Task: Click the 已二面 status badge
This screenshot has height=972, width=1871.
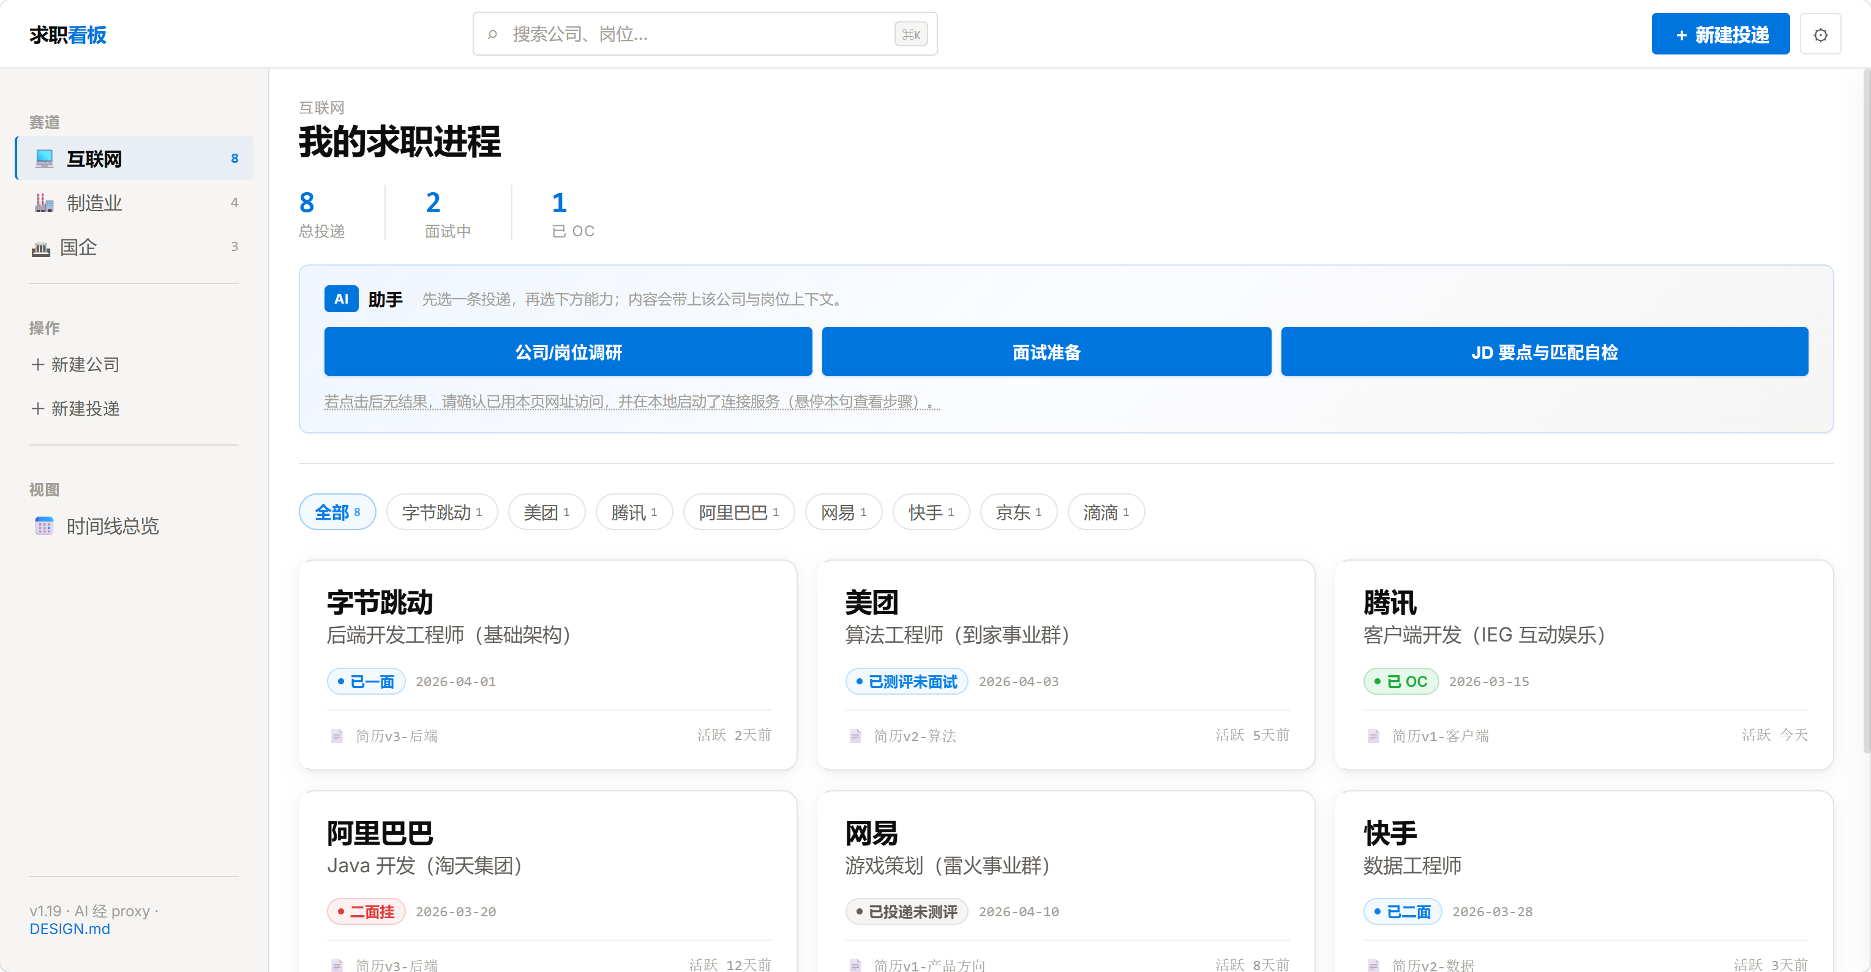Action: click(1403, 912)
